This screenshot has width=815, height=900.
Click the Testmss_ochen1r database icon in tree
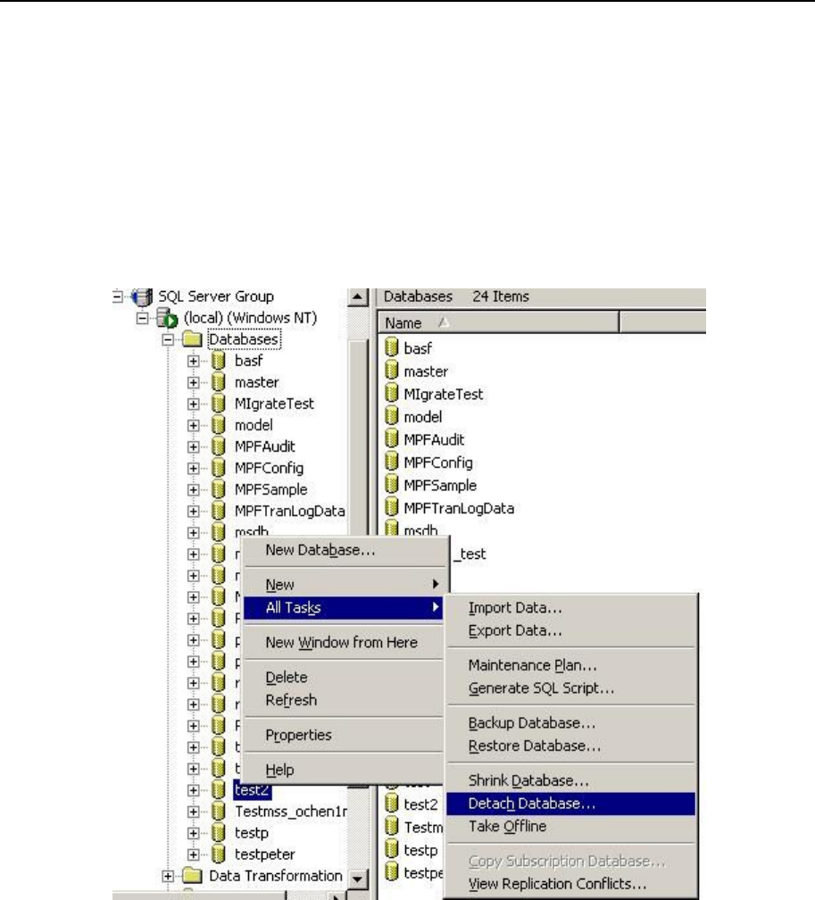click(218, 812)
